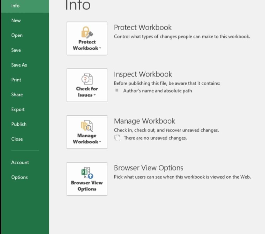Close the workbook via sidebar Close
Image resolution: width=265 pixels, height=234 pixels.
(17, 139)
